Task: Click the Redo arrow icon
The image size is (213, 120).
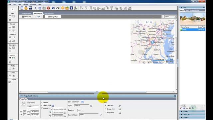Action: click(x=58, y=8)
